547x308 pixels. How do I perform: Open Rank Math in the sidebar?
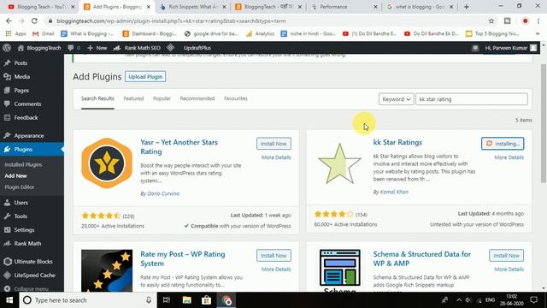[x=27, y=243]
